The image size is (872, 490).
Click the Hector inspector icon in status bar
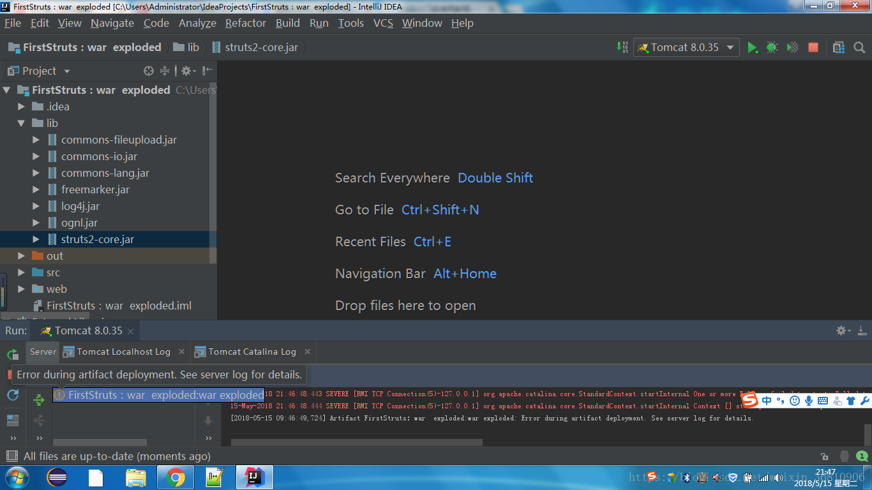(x=845, y=457)
